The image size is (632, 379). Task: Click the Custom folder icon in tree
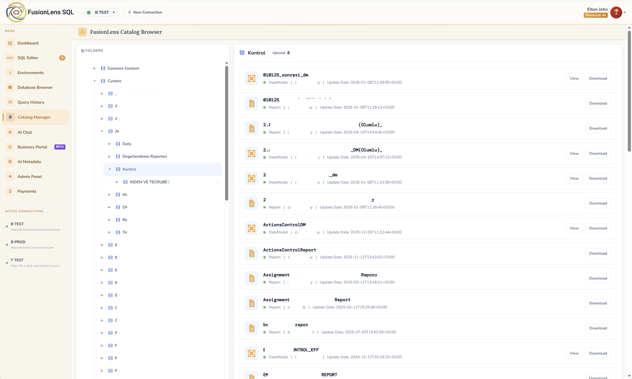(x=103, y=81)
